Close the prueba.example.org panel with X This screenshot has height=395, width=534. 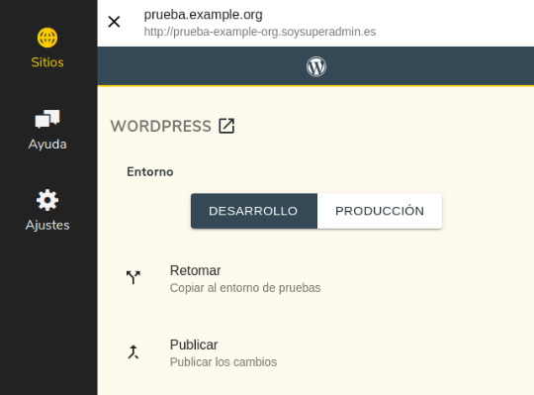click(x=114, y=22)
